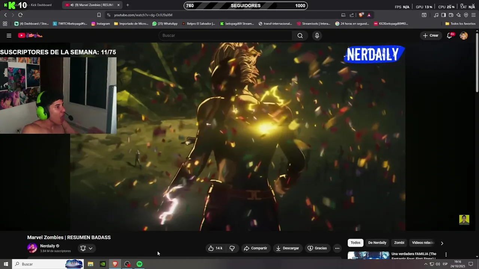Image resolution: width=479 pixels, height=269 pixels.
Task: Select the Zombi filter chip
Action: [x=399, y=243]
